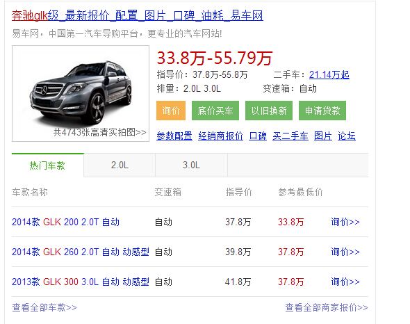Image resolution: width=410 pixels, height=324 pixels.
Task: Click the GLK car thumbnail image
Action: [81, 93]
